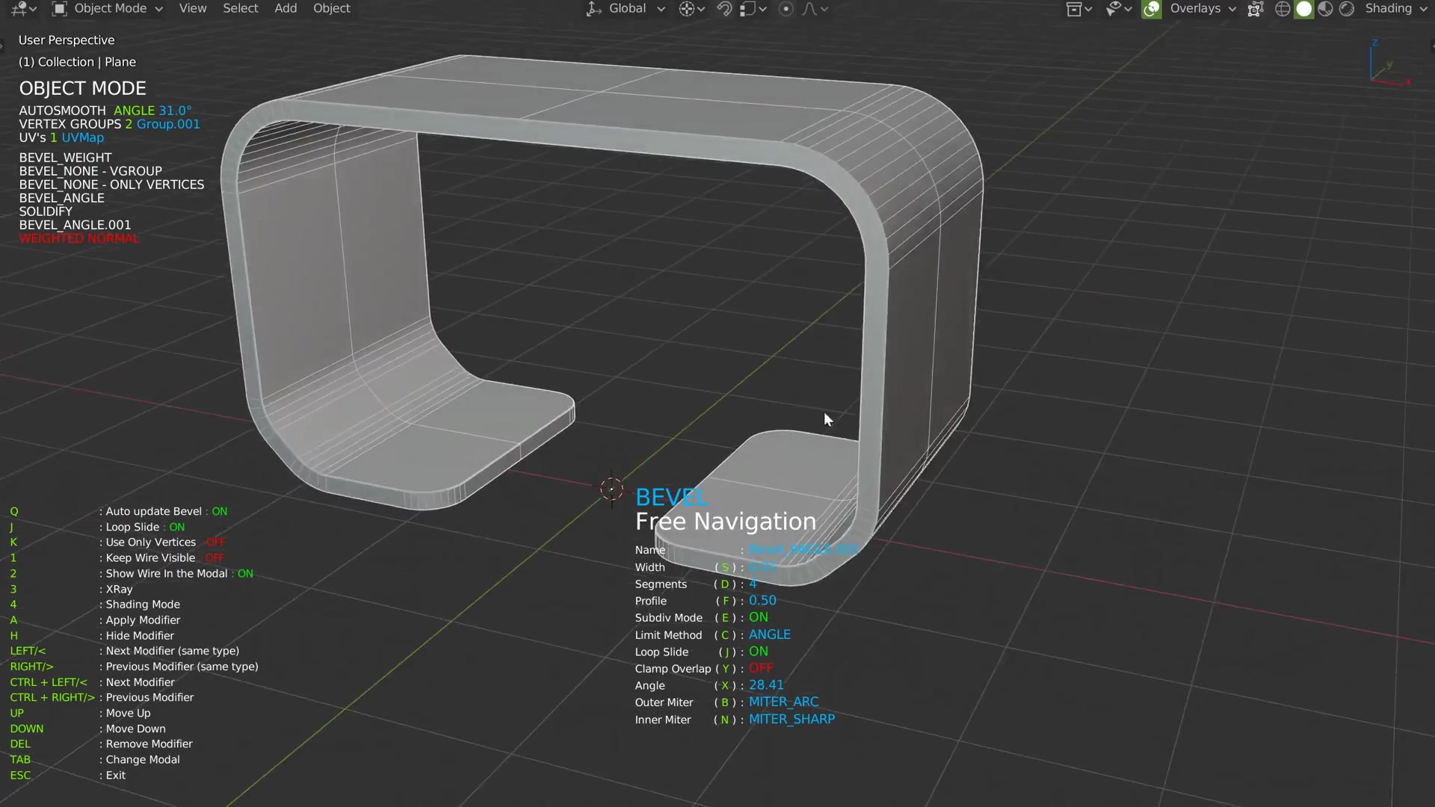Select the transform pivot point icon
This screenshot has height=807, width=1435.
(686, 8)
